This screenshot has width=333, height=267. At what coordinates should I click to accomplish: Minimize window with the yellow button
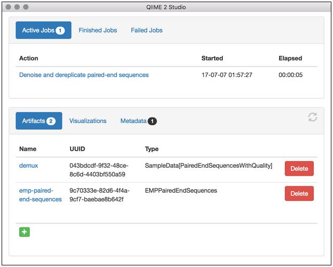(17, 7)
